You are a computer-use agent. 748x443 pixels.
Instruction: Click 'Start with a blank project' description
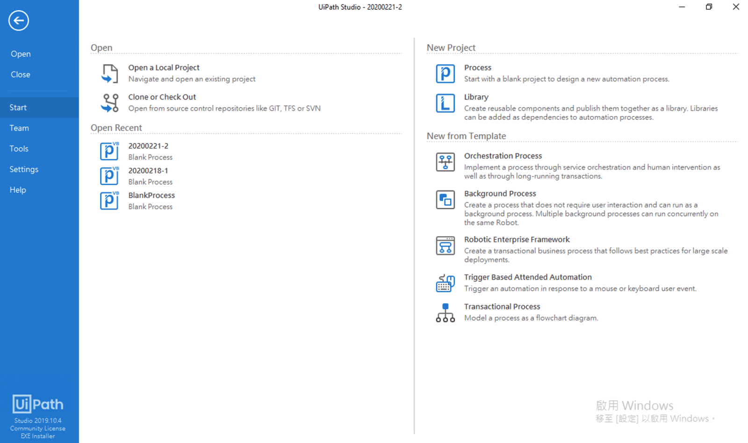point(567,79)
